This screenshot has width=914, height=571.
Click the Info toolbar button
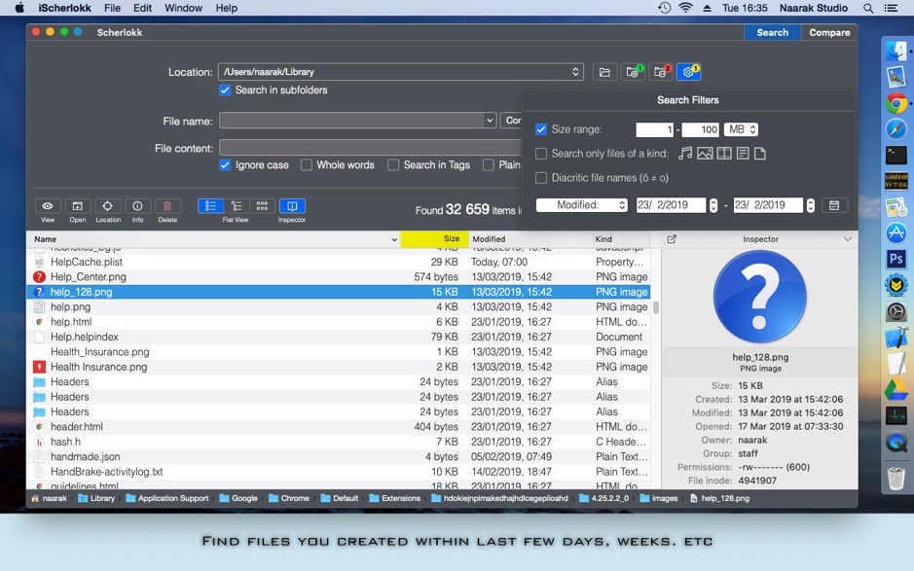tap(137, 206)
